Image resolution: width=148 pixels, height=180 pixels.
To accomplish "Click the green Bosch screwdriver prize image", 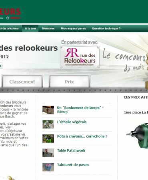I will pyautogui.click(x=137, y=135).
